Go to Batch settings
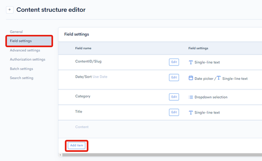Viewport: 262px width, 161px height. tap(21, 69)
